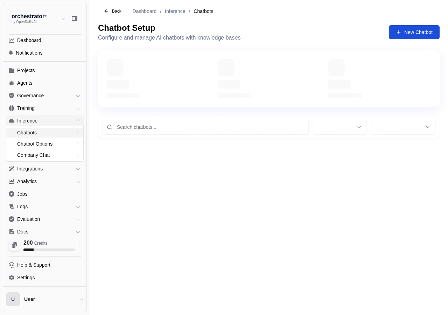448x315 pixels.
Task: Click the credits coin stack icon
Action: (14, 245)
